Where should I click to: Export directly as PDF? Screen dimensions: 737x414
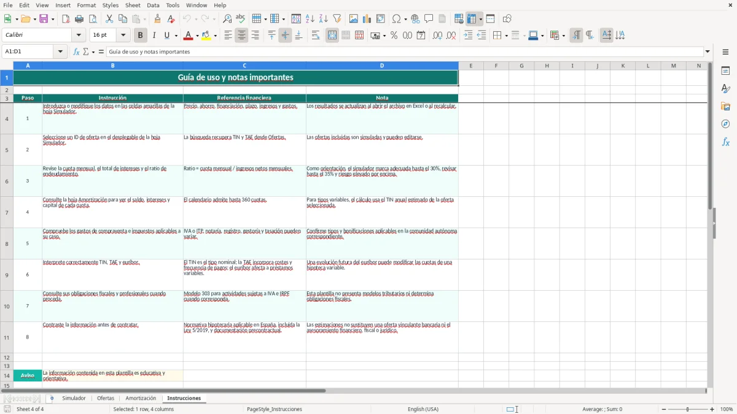[x=66, y=19]
